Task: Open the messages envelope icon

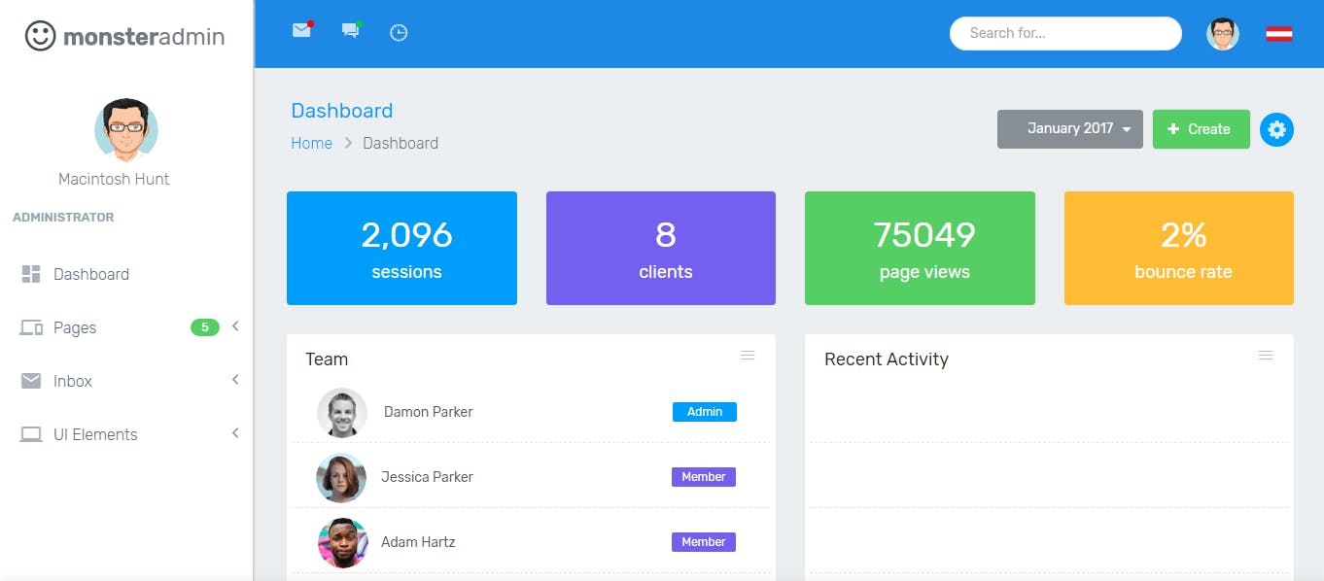Action: pyautogui.click(x=300, y=31)
